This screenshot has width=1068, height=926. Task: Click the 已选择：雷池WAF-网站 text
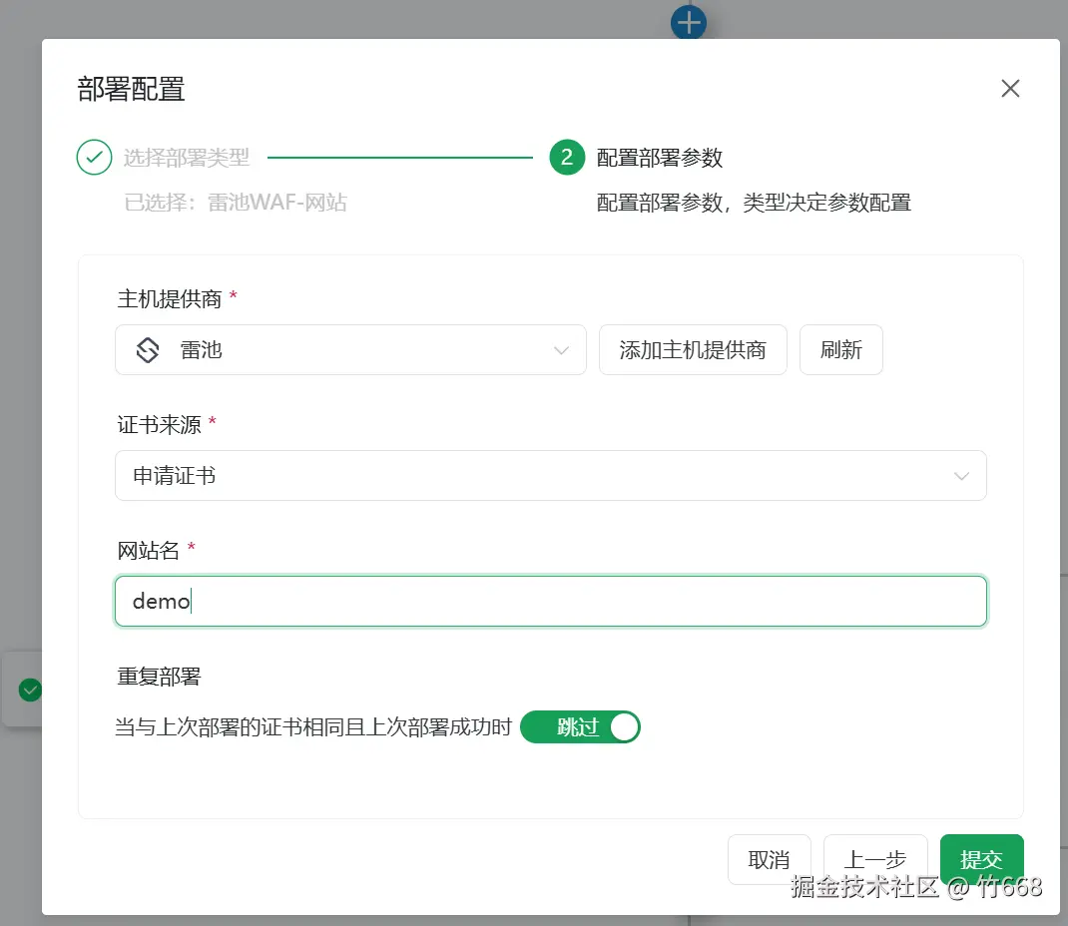236,203
